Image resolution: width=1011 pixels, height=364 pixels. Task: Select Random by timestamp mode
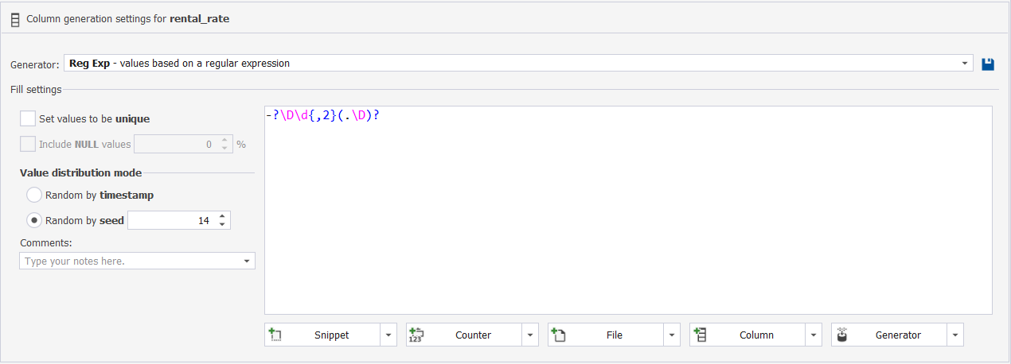tap(34, 195)
